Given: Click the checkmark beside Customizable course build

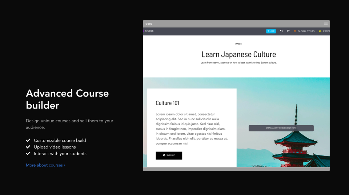Looking at the screenshot, I should (x=28, y=140).
